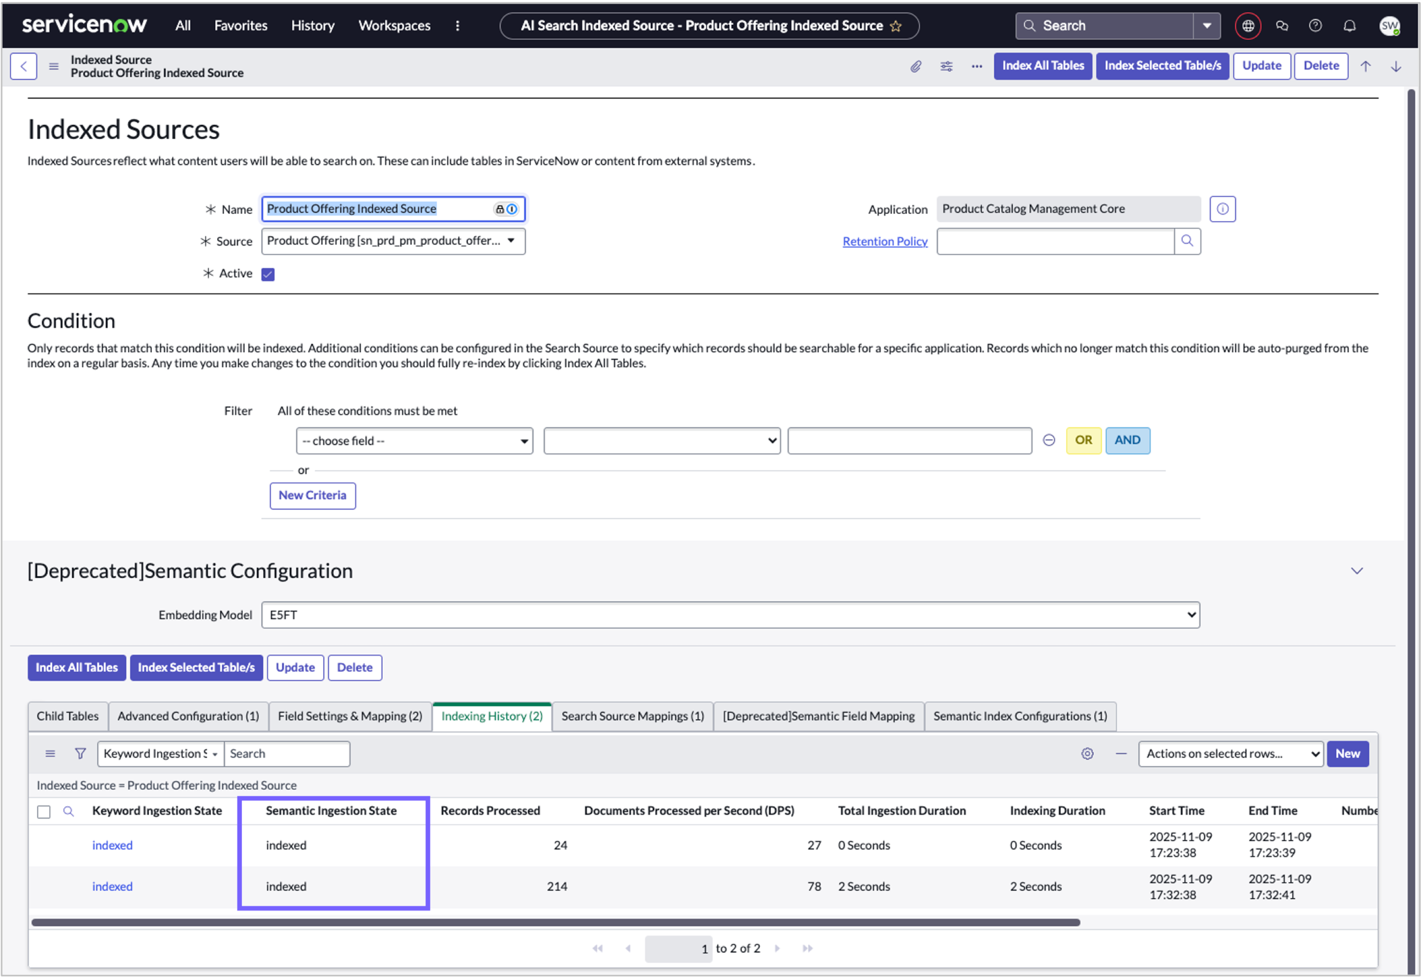This screenshot has height=978, width=1421.
Task: Click Index All Tables in header
Action: coord(1043,66)
